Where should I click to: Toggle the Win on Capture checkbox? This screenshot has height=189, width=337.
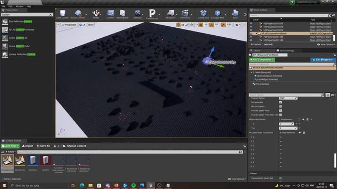tap(281, 106)
